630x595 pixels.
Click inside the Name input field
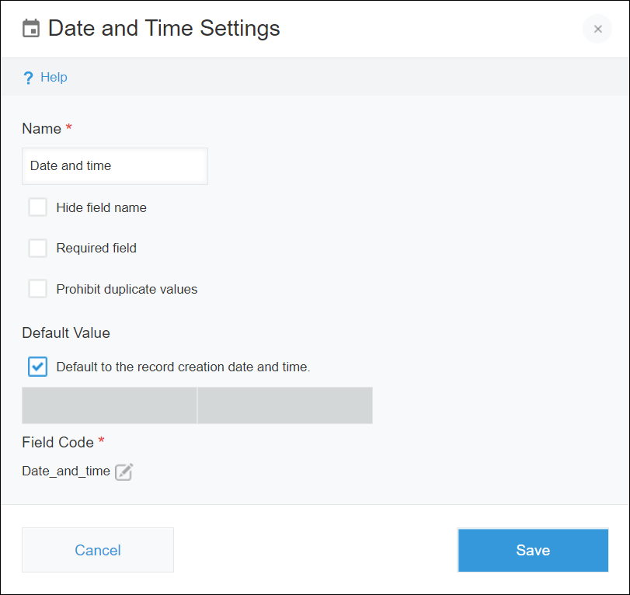[114, 165]
